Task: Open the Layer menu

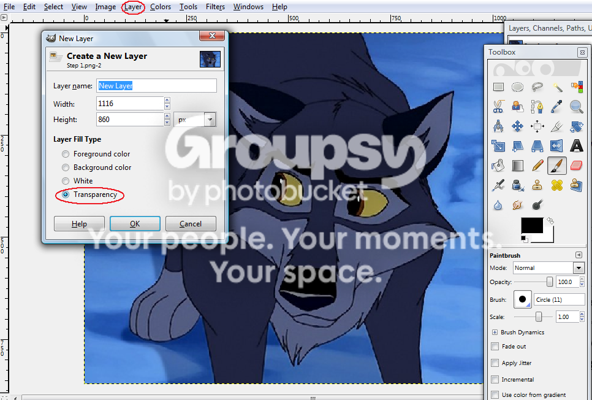Action: point(133,7)
